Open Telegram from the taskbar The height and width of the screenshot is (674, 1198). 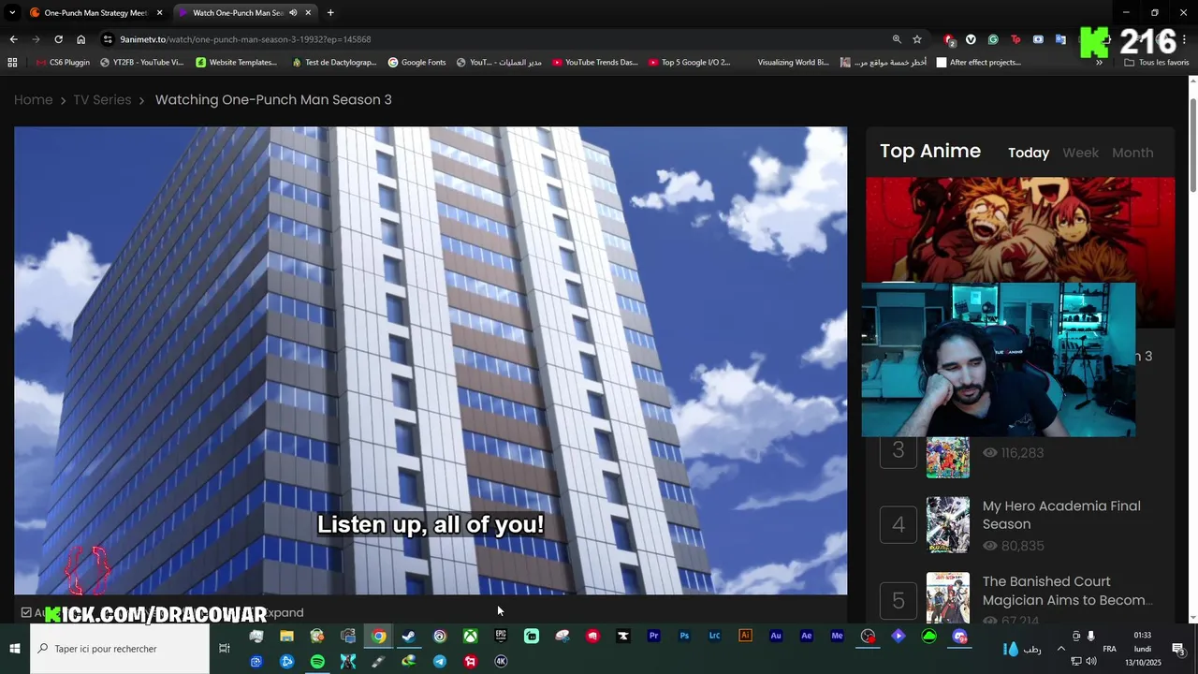440,662
